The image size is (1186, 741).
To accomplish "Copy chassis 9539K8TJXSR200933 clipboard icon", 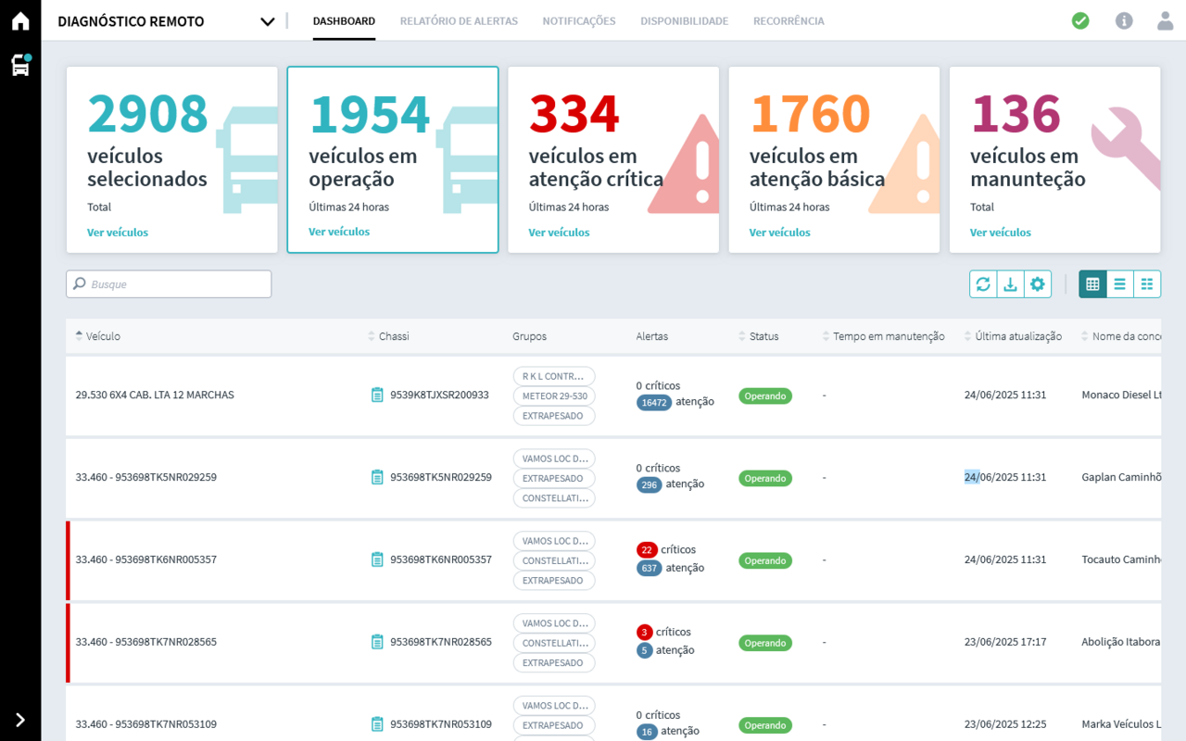I will click(377, 396).
